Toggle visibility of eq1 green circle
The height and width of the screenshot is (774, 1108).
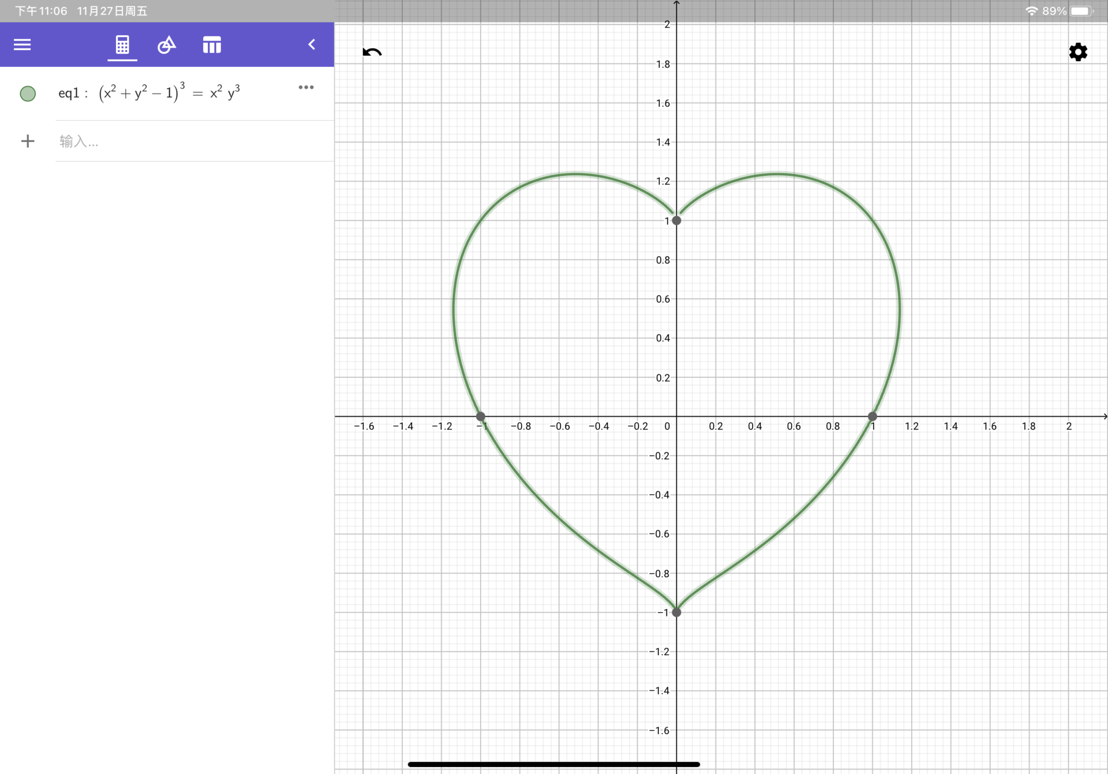(x=28, y=94)
